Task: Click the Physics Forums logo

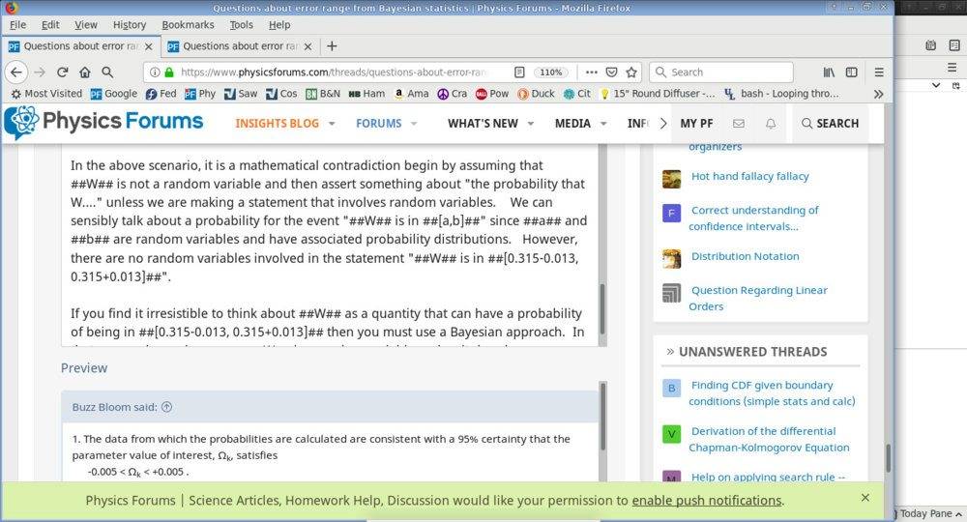Action: [x=103, y=122]
